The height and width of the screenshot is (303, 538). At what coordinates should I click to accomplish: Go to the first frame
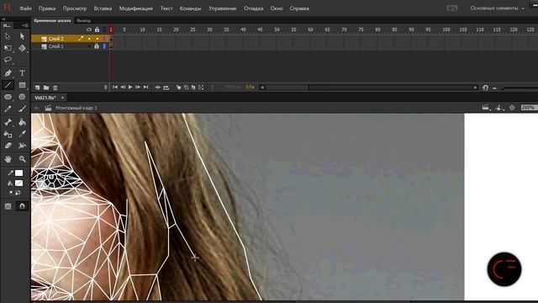(x=115, y=88)
